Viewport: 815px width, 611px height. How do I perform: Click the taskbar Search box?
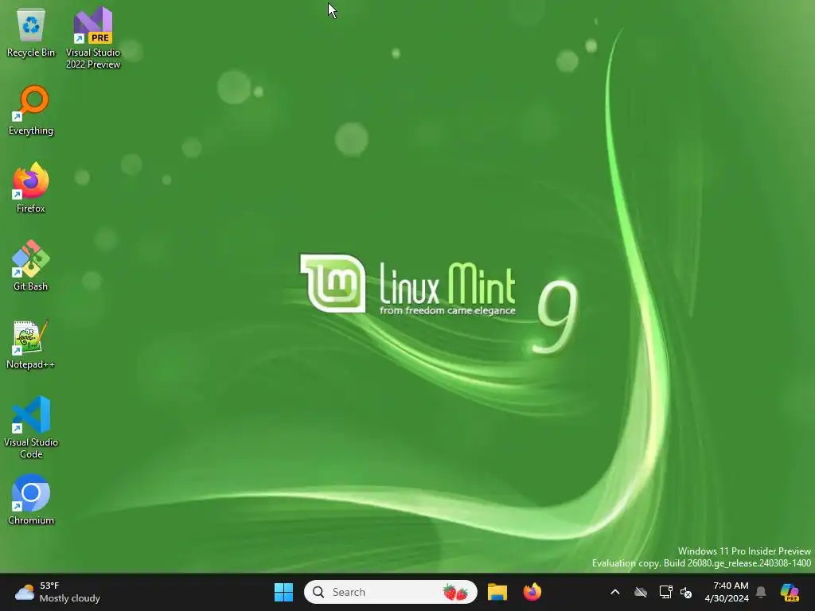tap(390, 592)
